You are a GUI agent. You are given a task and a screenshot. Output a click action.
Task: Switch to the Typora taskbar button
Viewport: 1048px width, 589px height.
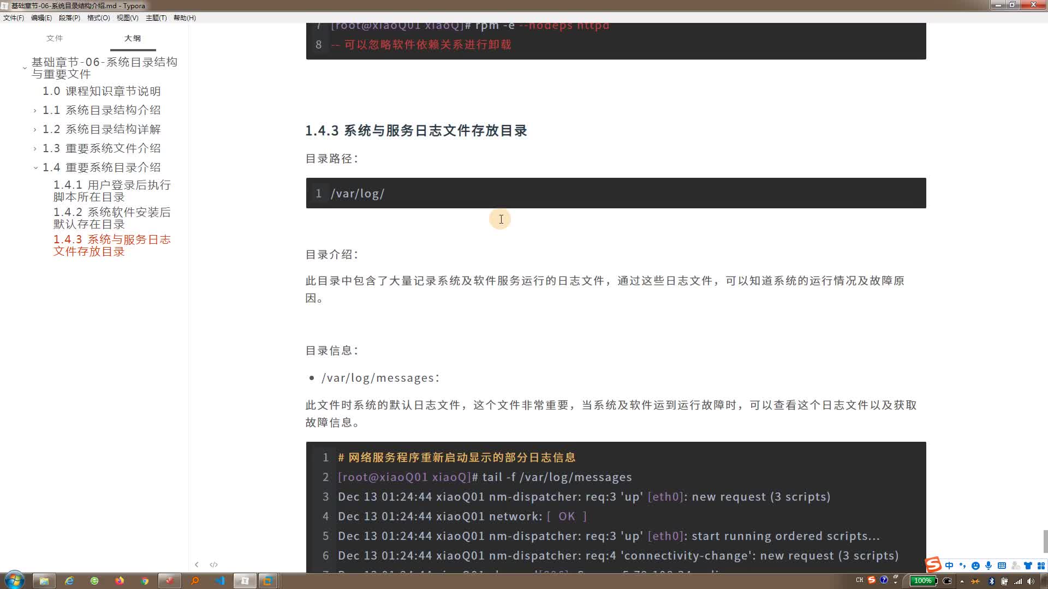tap(245, 581)
